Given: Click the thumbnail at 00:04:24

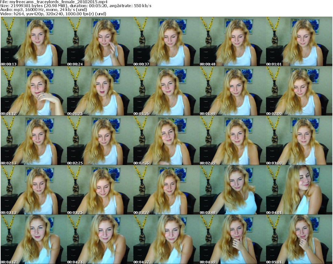Looking at the screenshot, I should [100, 239].
